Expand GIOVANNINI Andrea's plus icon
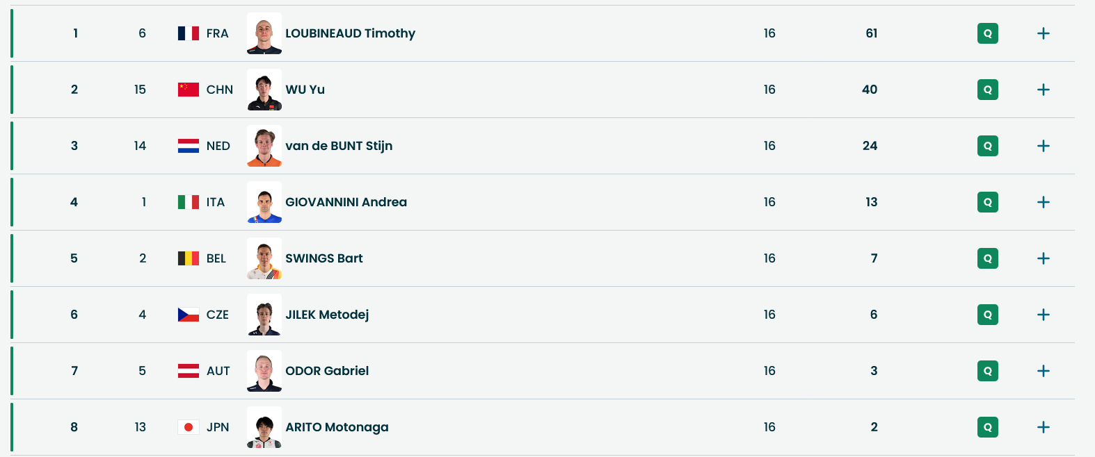The width and height of the screenshot is (1095, 457). 1043,202
